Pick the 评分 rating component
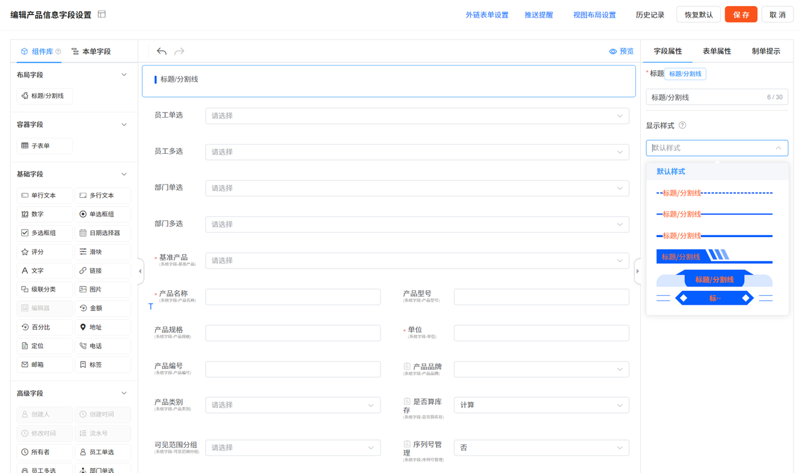This screenshot has height=473, width=801. (44, 252)
